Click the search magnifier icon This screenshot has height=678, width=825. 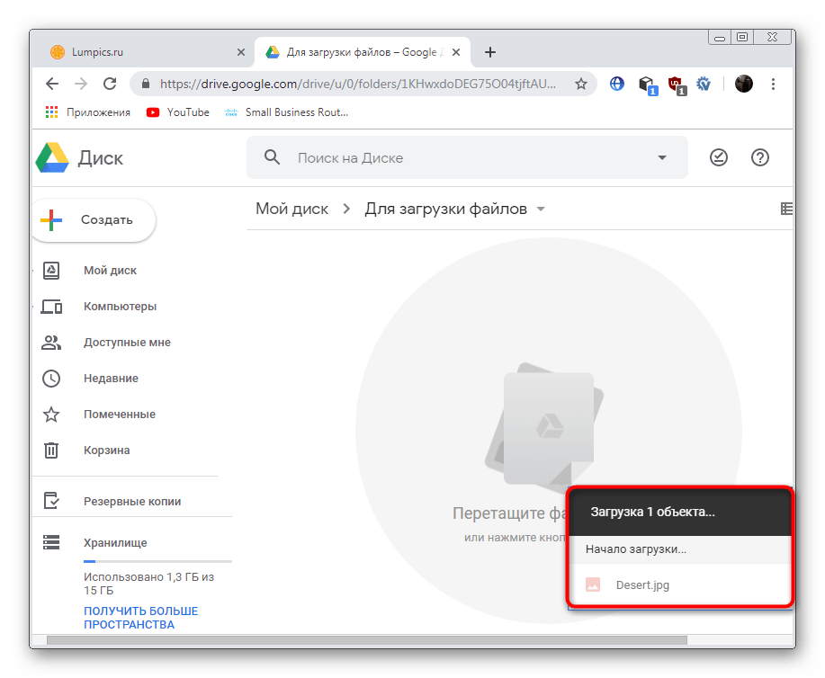tap(272, 156)
